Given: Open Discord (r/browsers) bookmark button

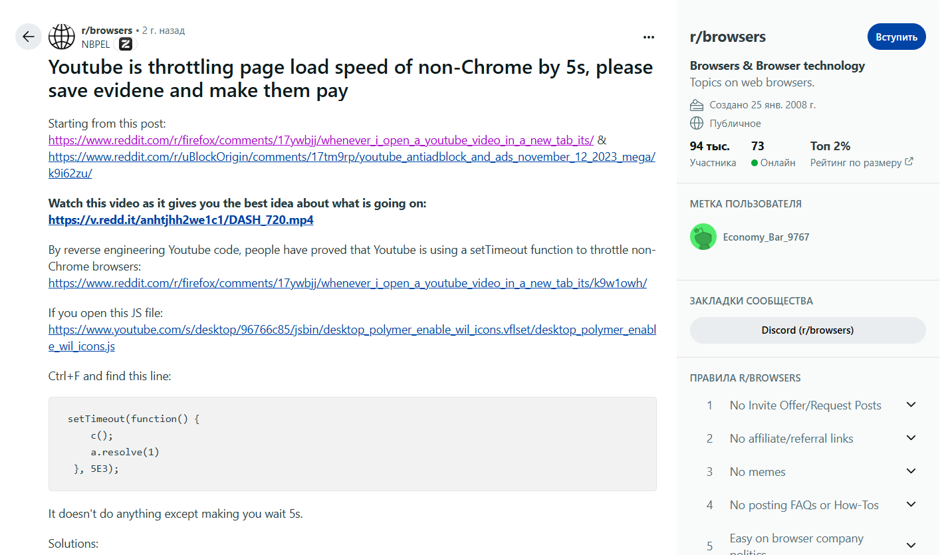Looking at the screenshot, I should pyautogui.click(x=808, y=330).
